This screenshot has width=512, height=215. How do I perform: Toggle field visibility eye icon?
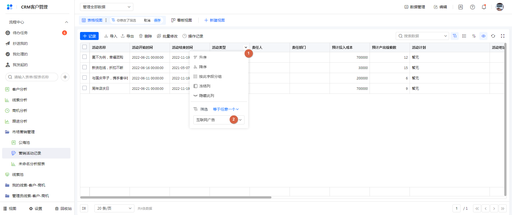point(483,36)
